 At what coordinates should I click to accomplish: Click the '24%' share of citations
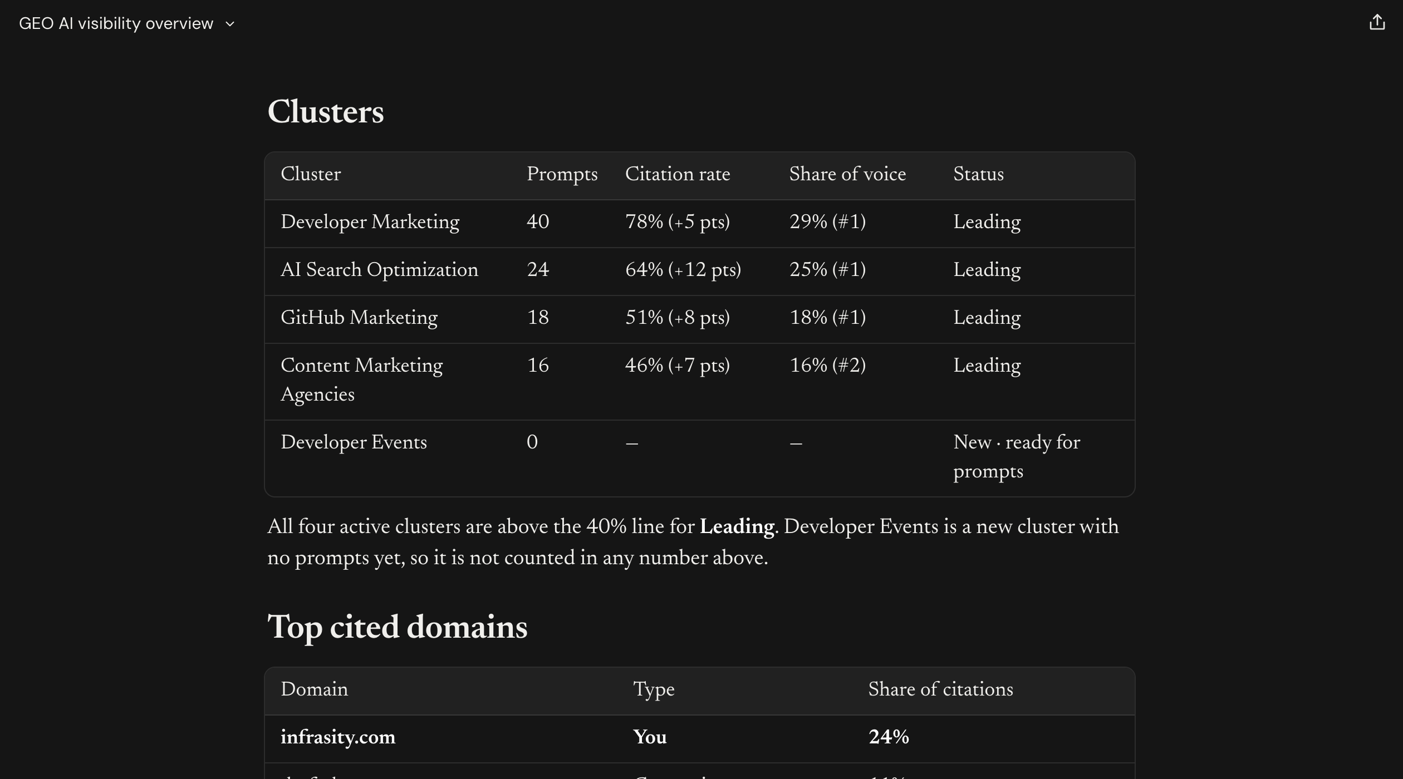(889, 737)
